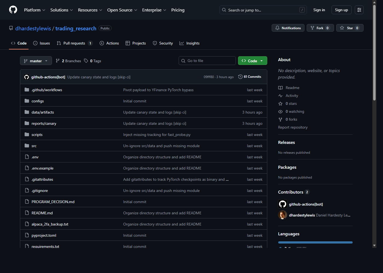Open the GitHub home icon
The height and width of the screenshot is (273, 383).
coord(13,10)
